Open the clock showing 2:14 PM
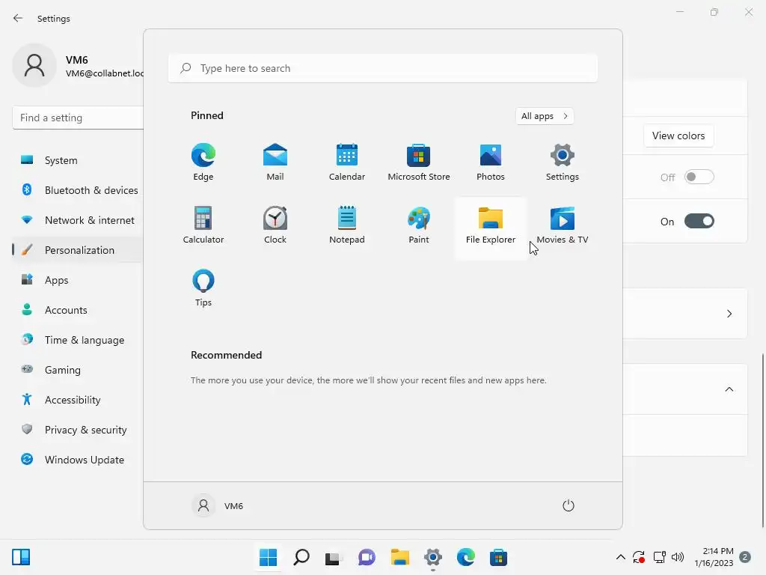Image resolution: width=766 pixels, height=575 pixels. click(x=714, y=557)
